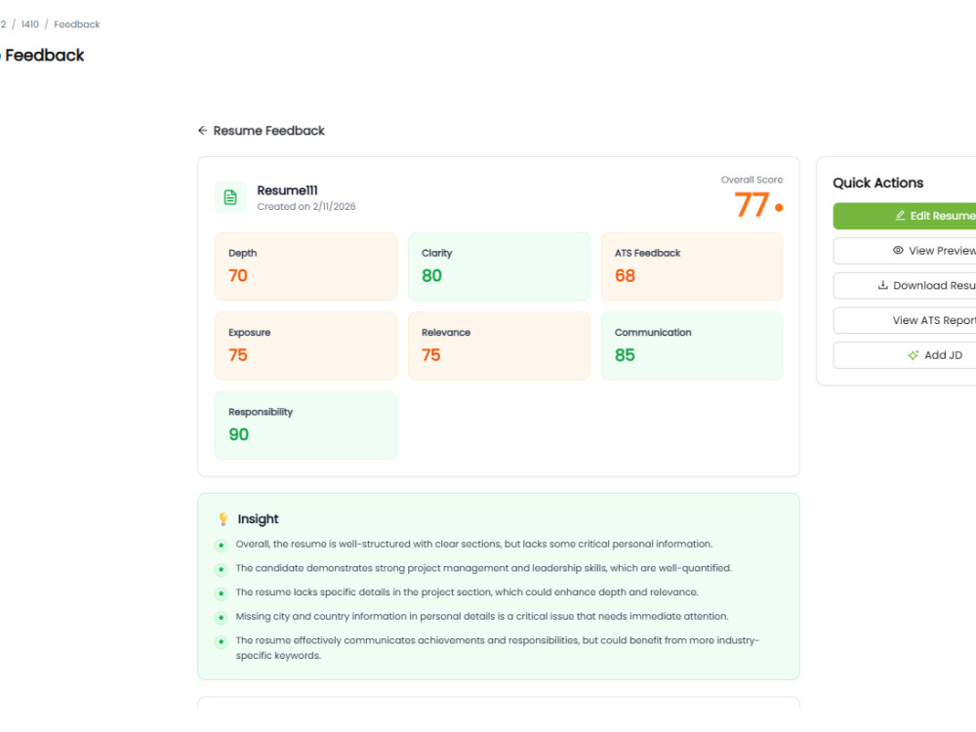Click insight about strong project management skills
The width and height of the screenshot is (976, 732).
click(484, 568)
